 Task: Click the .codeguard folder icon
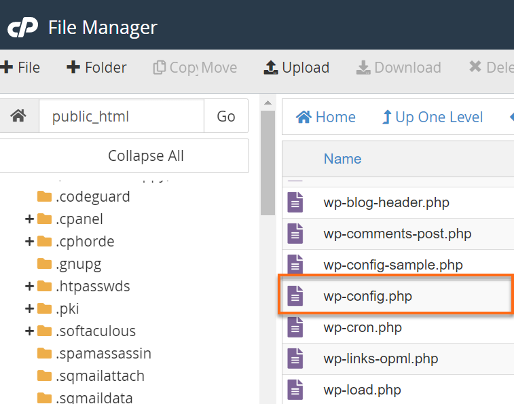[x=44, y=196]
